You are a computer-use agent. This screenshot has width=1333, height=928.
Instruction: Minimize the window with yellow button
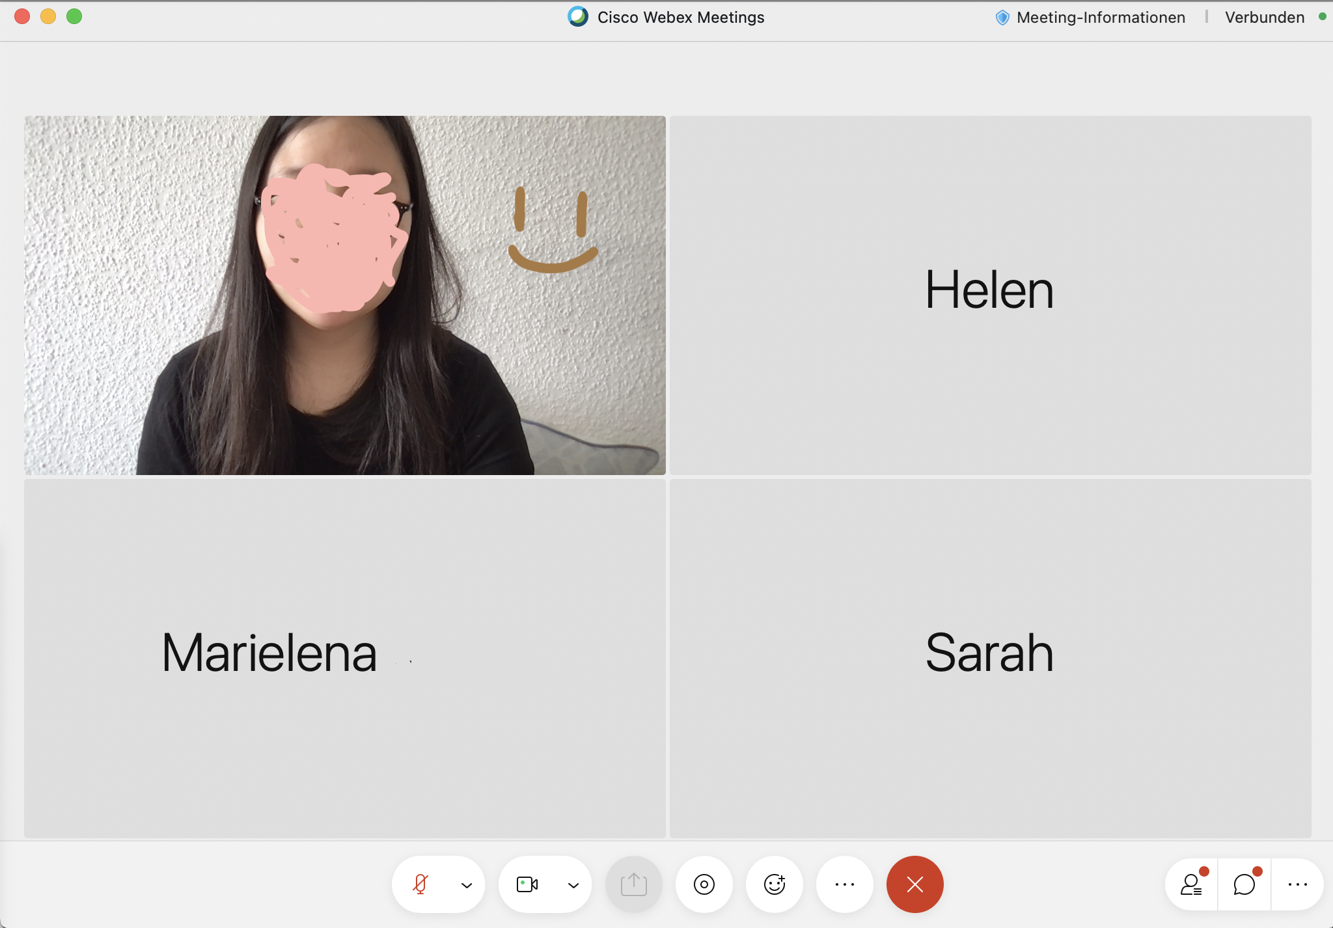(x=48, y=16)
